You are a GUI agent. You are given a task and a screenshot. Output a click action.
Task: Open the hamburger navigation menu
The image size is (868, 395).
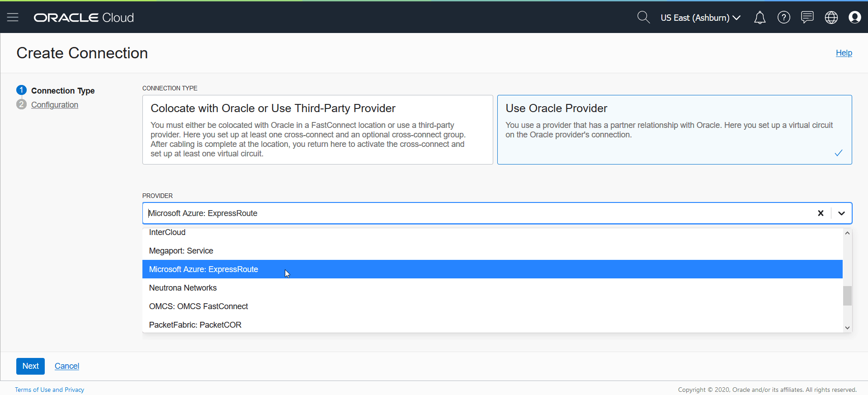tap(13, 17)
